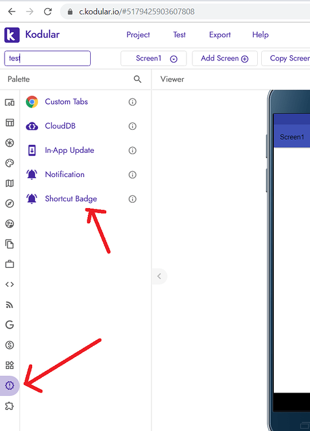This screenshot has height=431, width=310.
Task: Go forward with browser forward arrow
Action: pos(30,11)
